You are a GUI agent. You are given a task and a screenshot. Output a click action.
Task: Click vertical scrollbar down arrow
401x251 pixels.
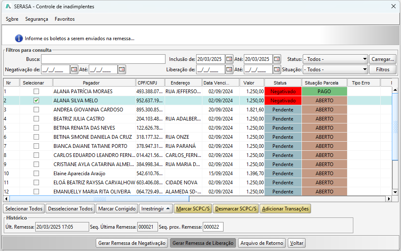395,192
